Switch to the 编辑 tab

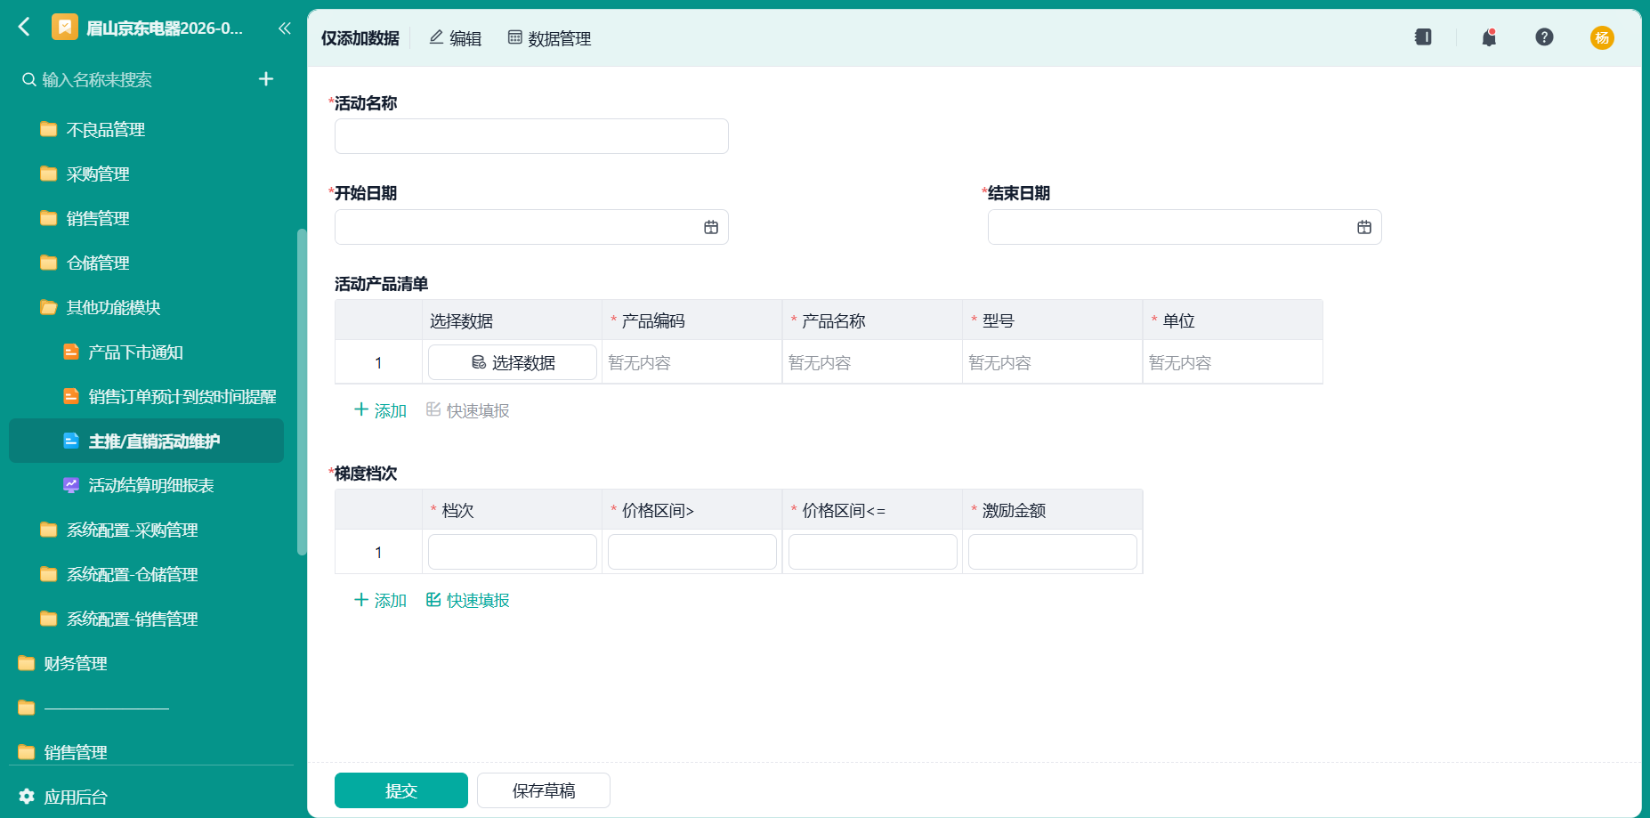point(455,38)
